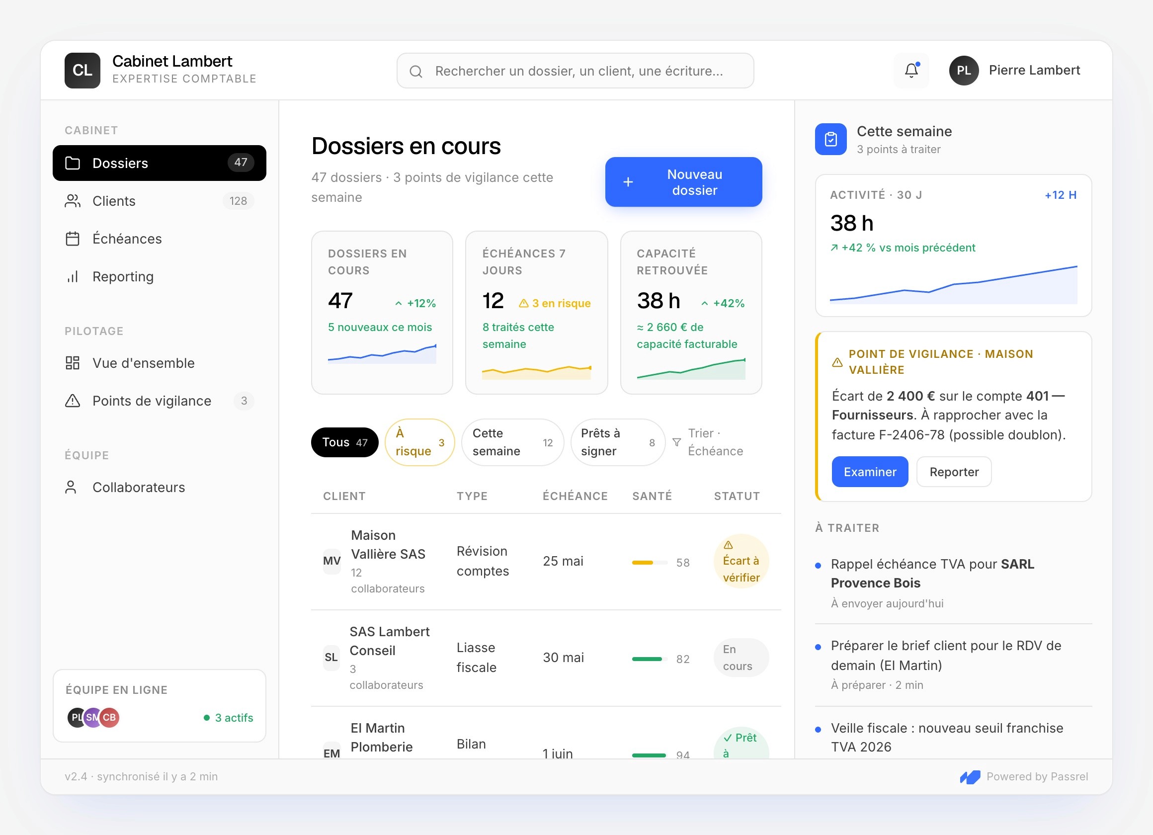Click En cours status badge

(x=741, y=657)
